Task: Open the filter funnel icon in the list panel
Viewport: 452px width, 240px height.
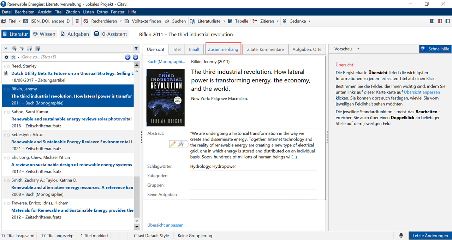Action: 136,48
